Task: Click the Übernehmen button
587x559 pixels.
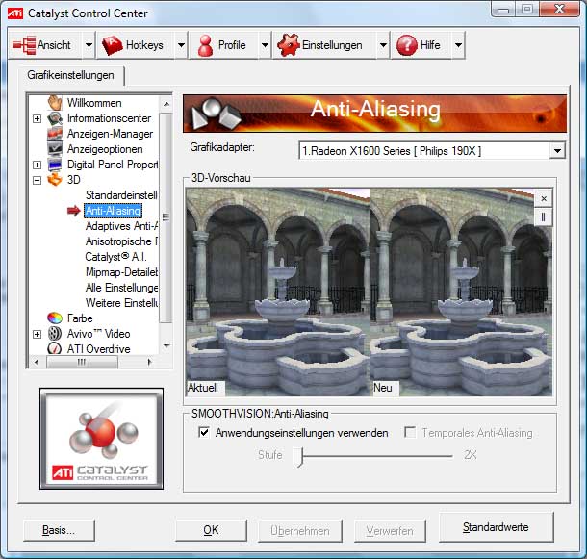Action: pyautogui.click(x=300, y=531)
